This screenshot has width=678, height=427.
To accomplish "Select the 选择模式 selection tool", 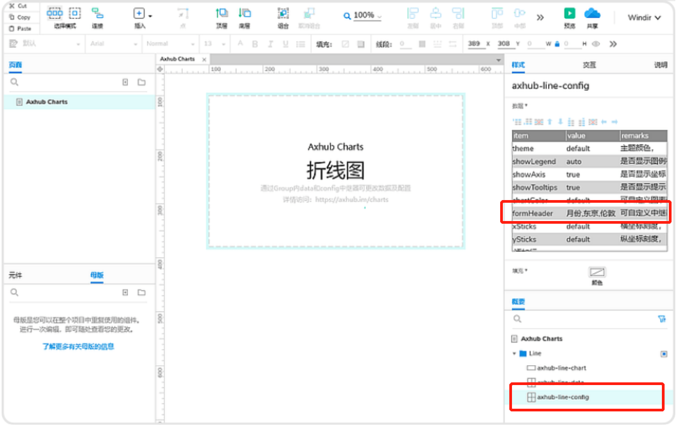I will [x=55, y=14].
